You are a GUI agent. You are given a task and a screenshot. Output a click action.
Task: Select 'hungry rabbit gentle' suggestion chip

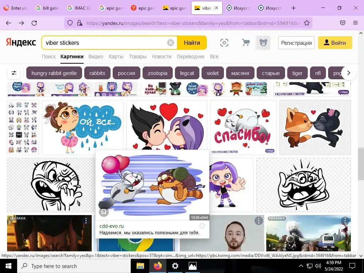coord(54,73)
